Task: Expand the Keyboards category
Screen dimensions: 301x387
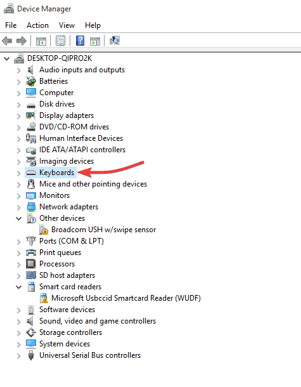Action: [19, 173]
